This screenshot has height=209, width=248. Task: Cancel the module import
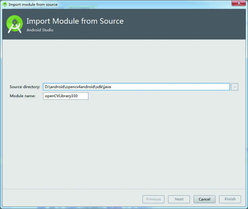[204, 199]
